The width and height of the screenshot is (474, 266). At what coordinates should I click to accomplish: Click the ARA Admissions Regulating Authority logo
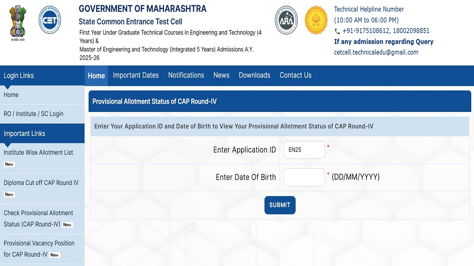pos(286,20)
